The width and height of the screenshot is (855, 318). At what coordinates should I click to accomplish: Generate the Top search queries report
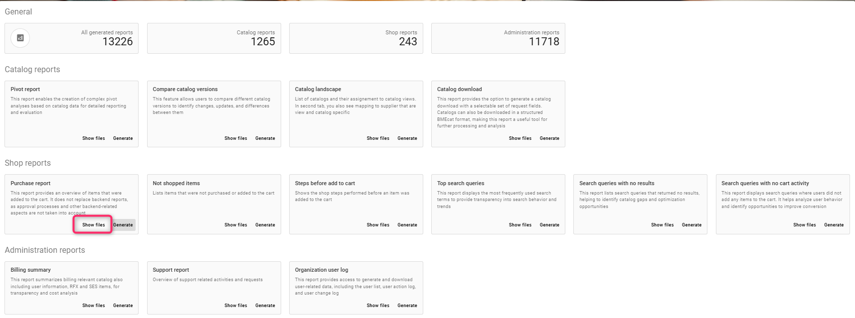tap(549, 225)
